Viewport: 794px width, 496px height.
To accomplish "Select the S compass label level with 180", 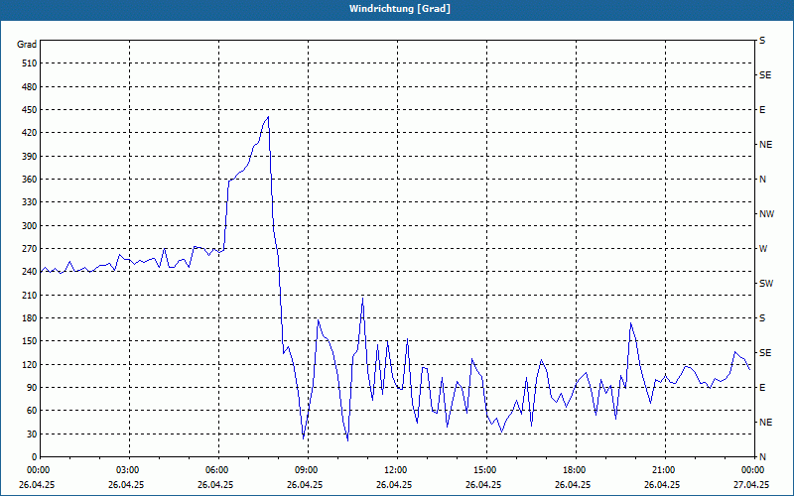I will 762,318.
